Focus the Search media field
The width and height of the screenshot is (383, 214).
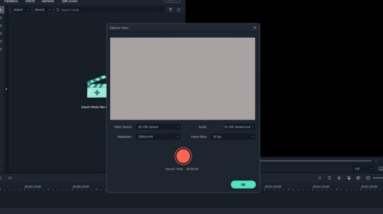[x=110, y=10]
